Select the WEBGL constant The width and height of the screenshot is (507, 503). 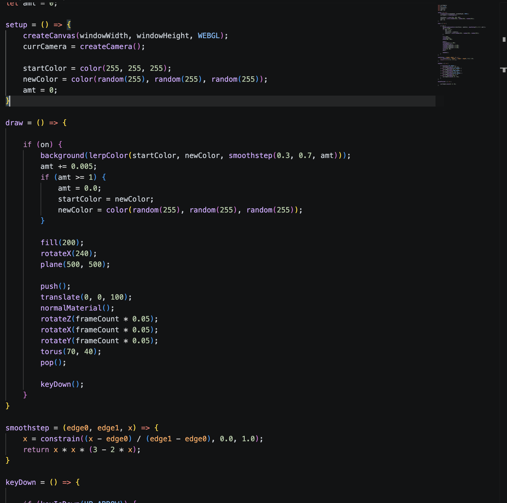(209, 35)
